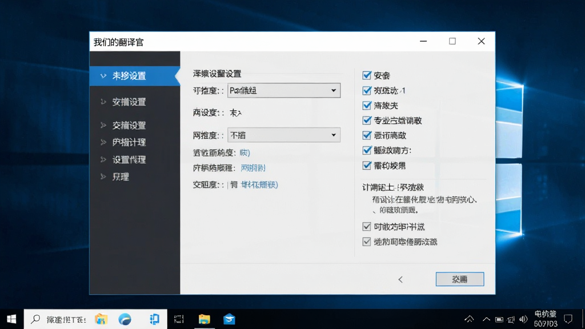Viewport: 585px width, 329px height.
Task: Toggle the checkbox whose label ends with 方:
Action: coord(367,150)
